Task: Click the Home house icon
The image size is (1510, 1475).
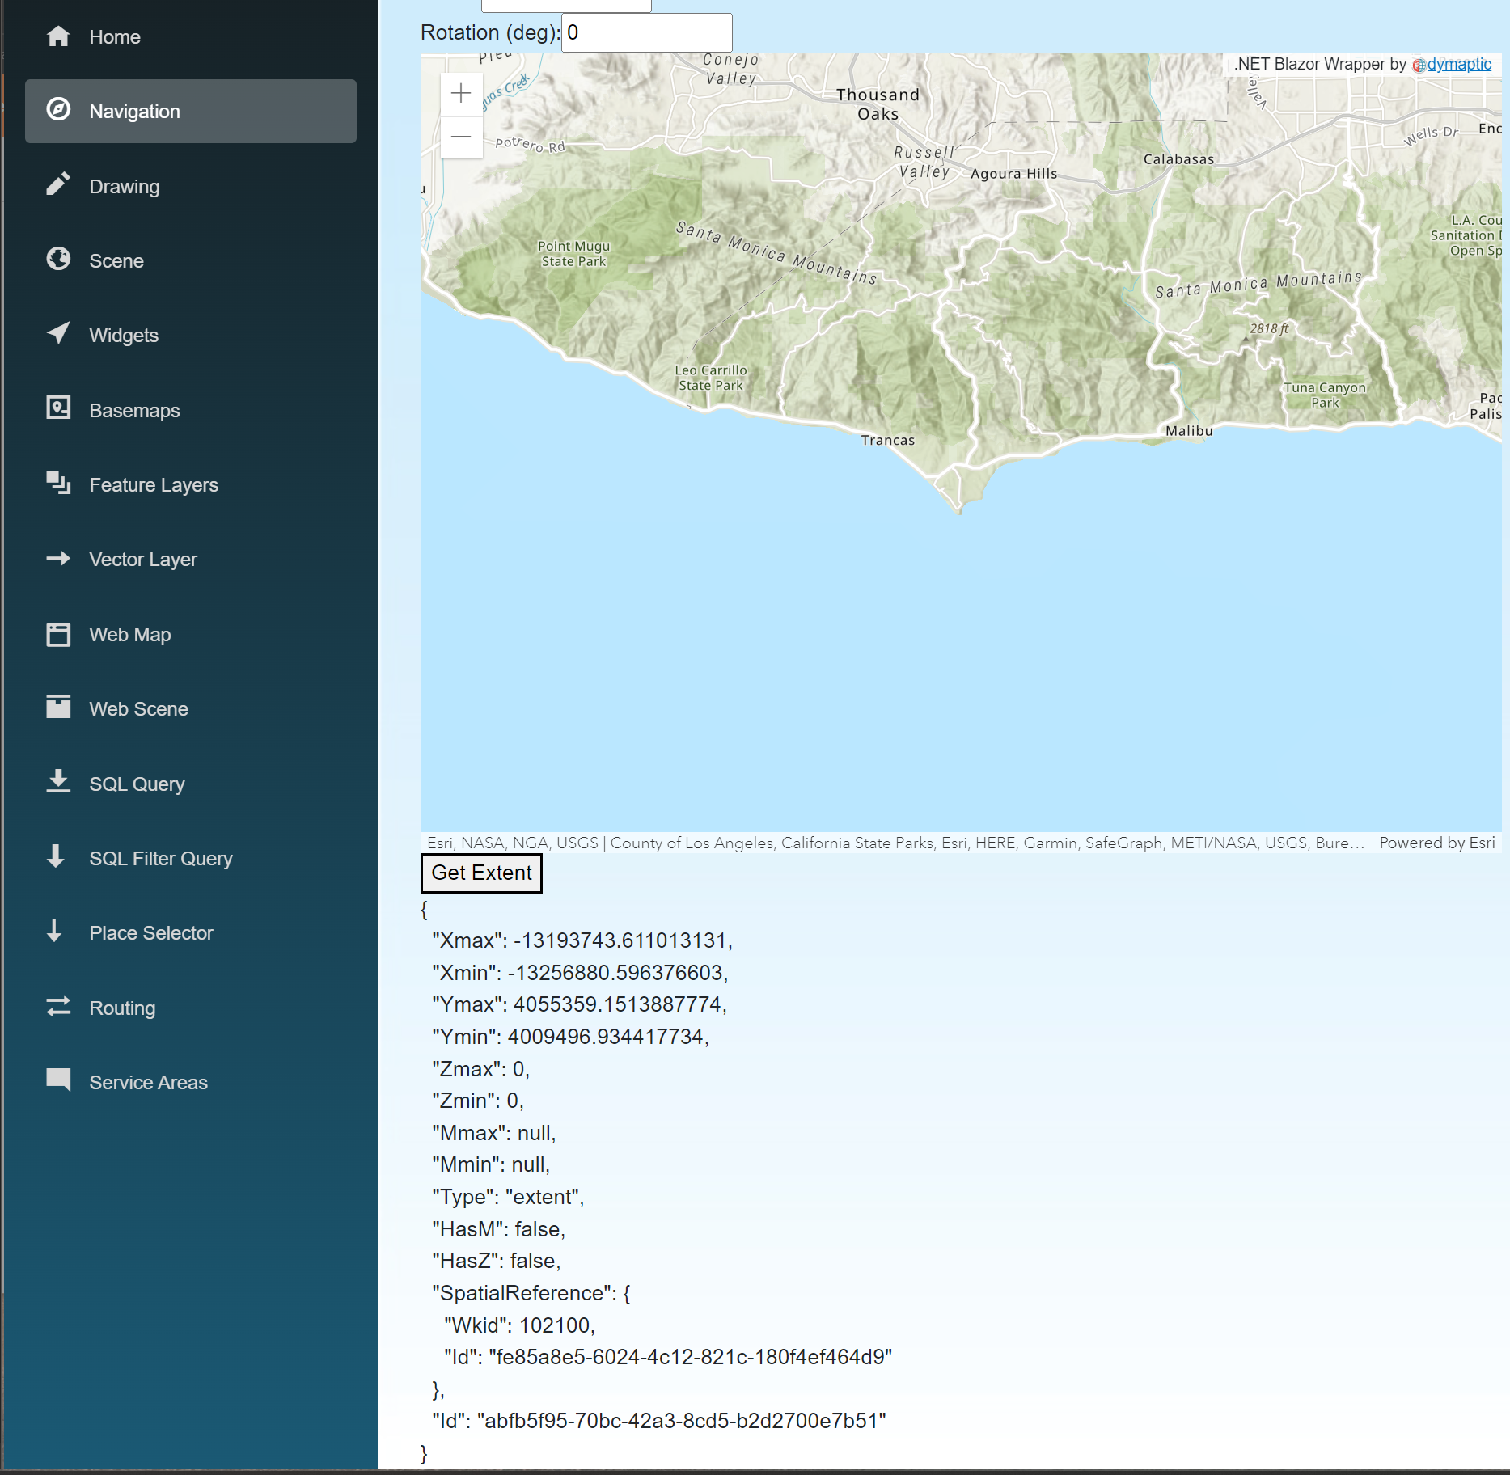Action: pyautogui.click(x=58, y=36)
